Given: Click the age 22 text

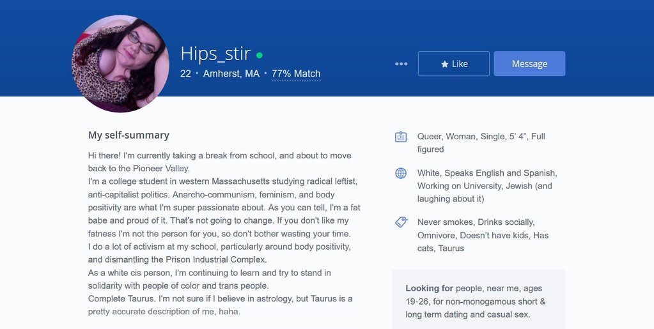Looking at the screenshot, I should [x=185, y=74].
